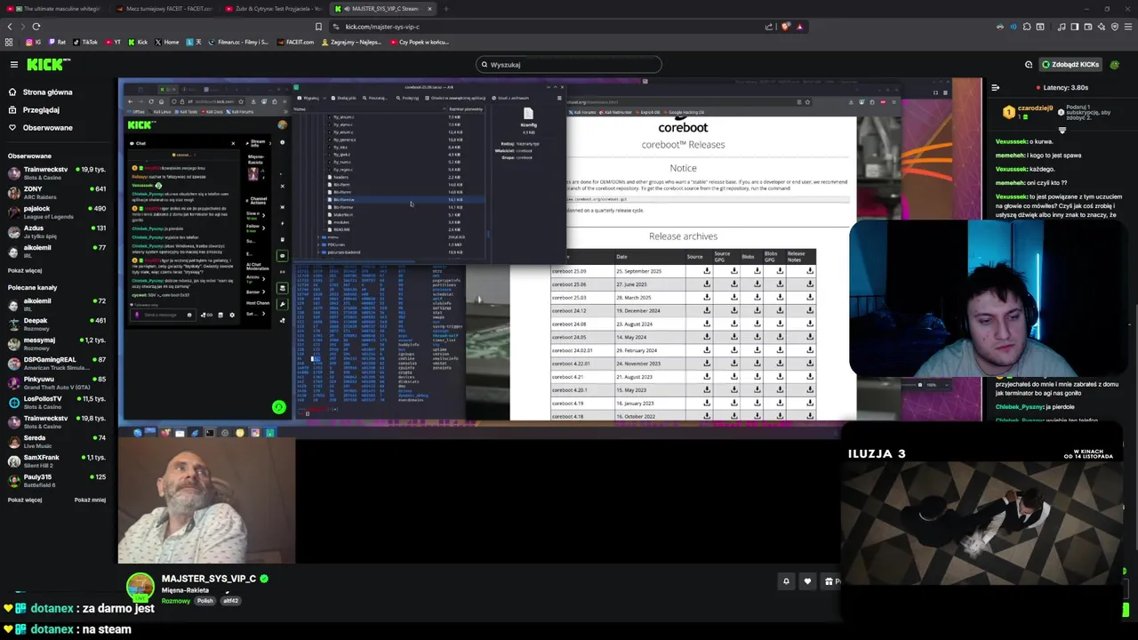Click Pokaż więcej under Obserwowane
Screen dimensions: 1138x640
tap(25, 270)
